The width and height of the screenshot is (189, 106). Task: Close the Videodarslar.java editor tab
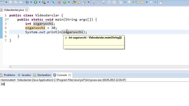(27, 10)
